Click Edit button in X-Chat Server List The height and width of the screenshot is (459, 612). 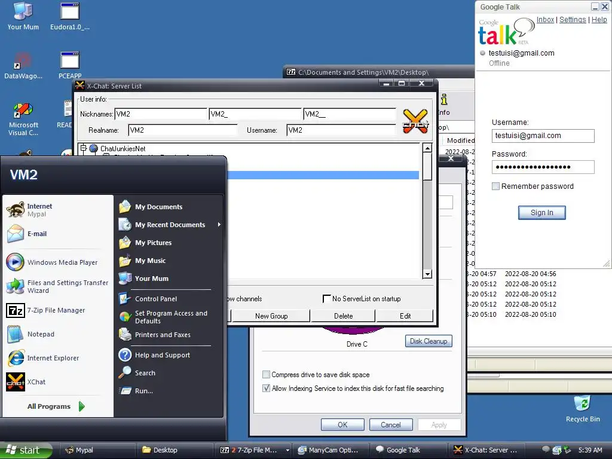405,316
